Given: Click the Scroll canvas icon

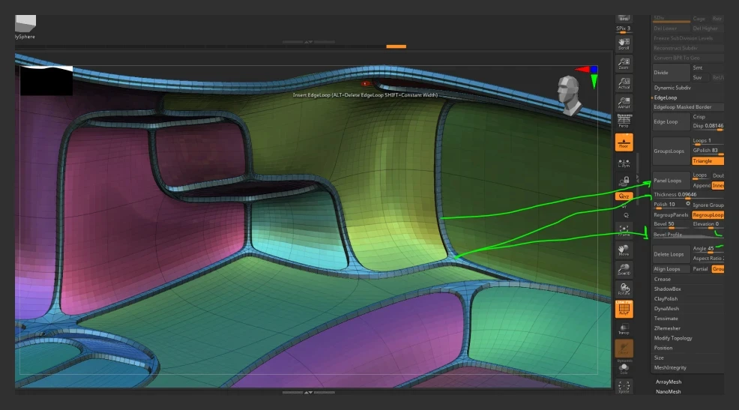Looking at the screenshot, I should coord(624,43).
